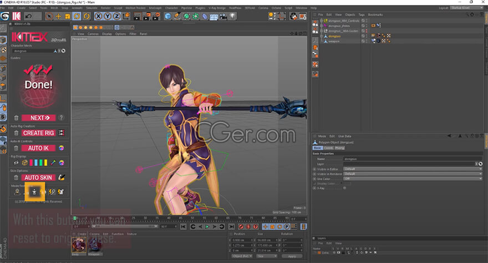This screenshot has width=488, height=263.
Task: Click the rightmost Mode/Tools icon in IKMAX
Action: (60, 192)
